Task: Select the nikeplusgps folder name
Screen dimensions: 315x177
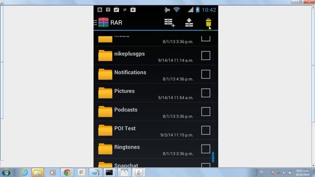Action: pyautogui.click(x=129, y=54)
